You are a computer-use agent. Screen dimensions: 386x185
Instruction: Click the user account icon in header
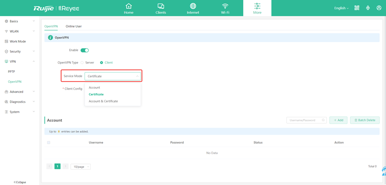(379, 8)
